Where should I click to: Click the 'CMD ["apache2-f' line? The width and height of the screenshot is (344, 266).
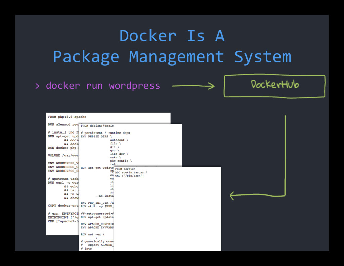(63, 221)
